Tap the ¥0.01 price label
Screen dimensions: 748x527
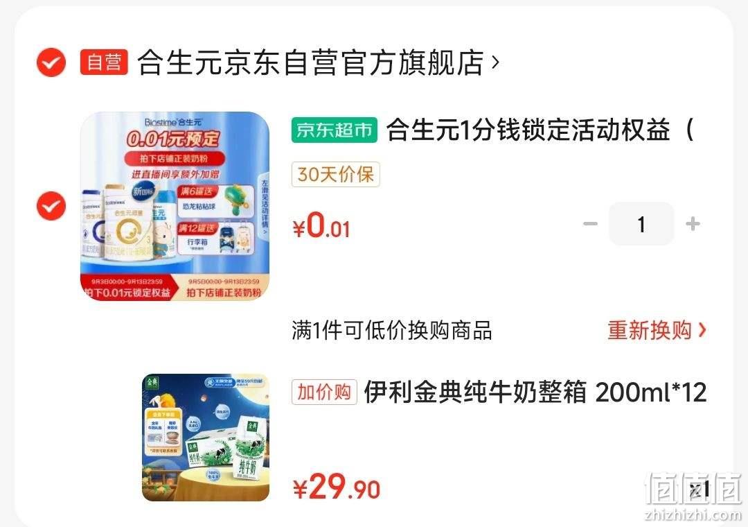(321, 225)
